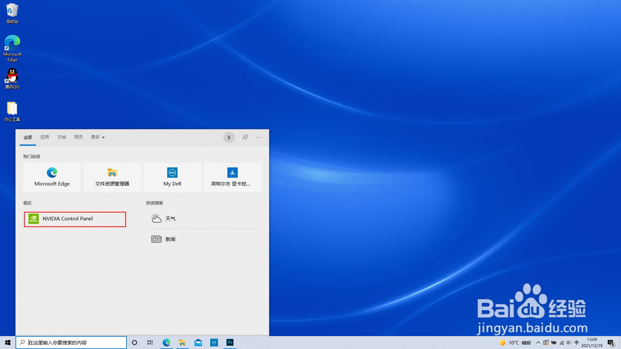Open the rewards badge showing 8
Screen dimensions: 621x349
[x=229, y=138]
